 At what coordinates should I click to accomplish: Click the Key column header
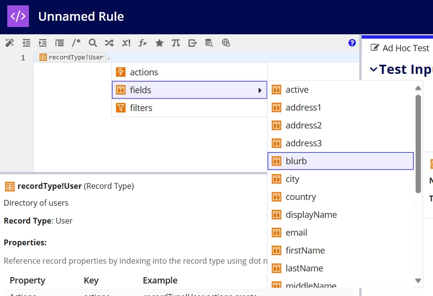91,280
